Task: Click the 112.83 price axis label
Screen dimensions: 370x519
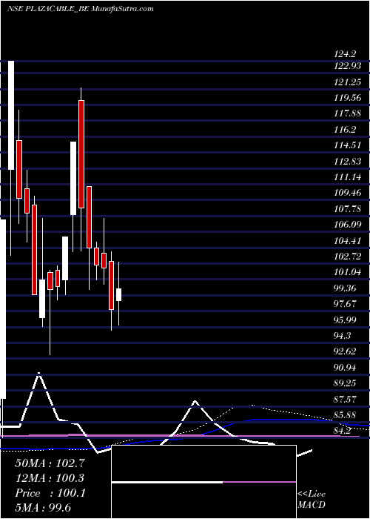Action: coord(347,161)
